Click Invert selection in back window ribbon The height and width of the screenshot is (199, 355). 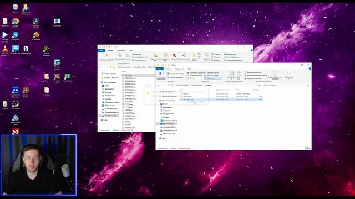coord(233,60)
